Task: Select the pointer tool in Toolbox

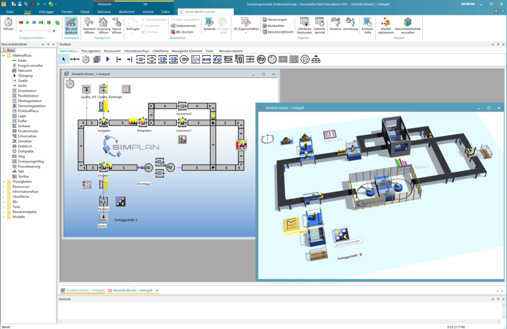Action: [64, 59]
